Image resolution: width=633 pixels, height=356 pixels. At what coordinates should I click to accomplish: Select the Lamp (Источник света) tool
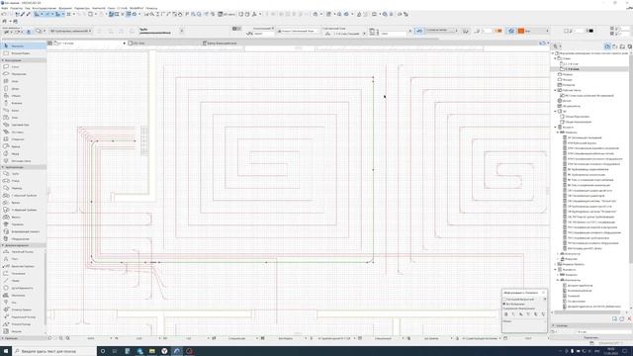pyautogui.click(x=23, y=161)
